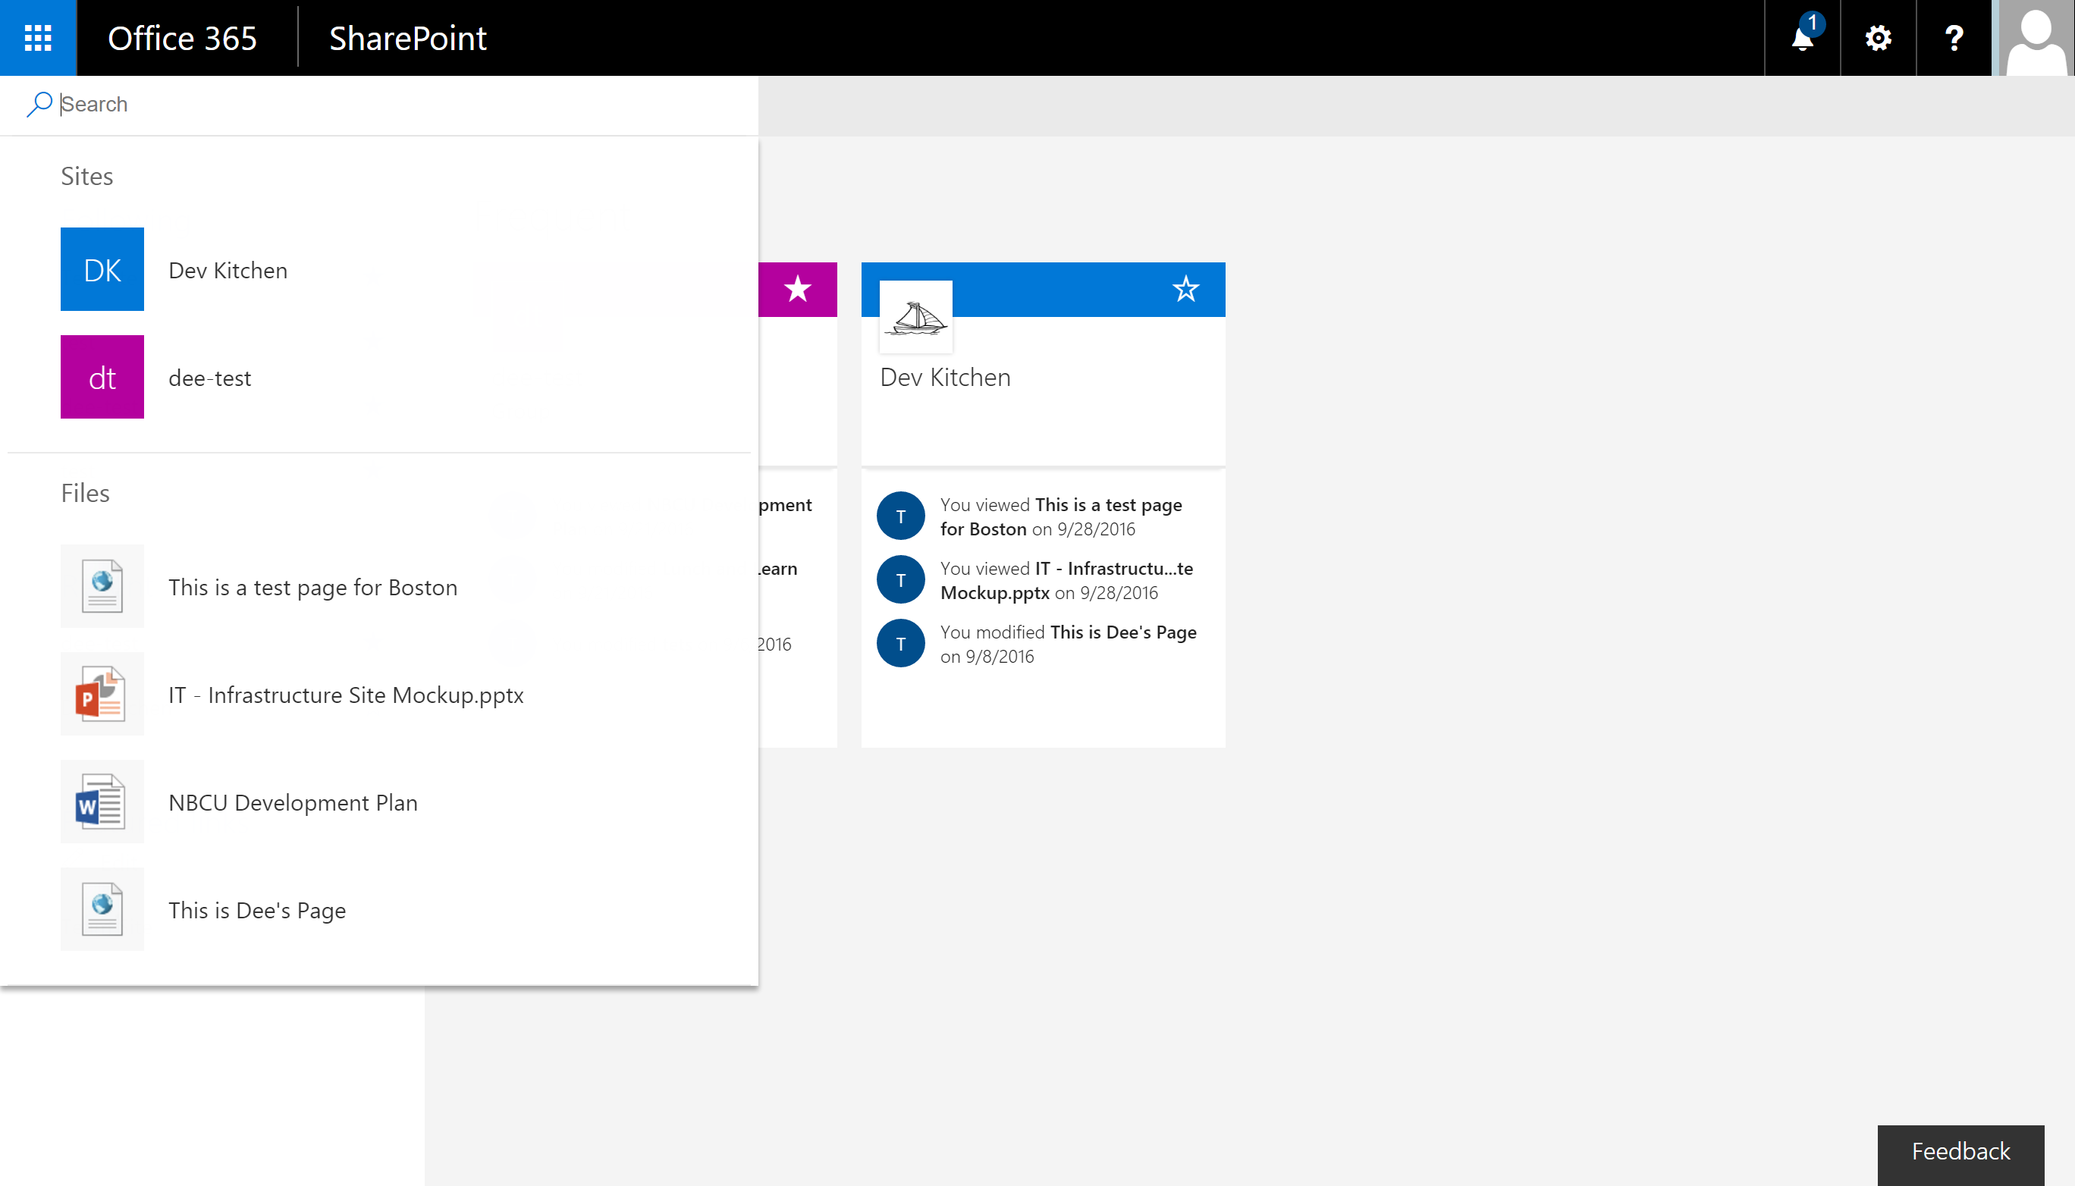Click the Office 365 header link
Image resolution: width=2075 pixels, height=1186 pixels.
183,37
